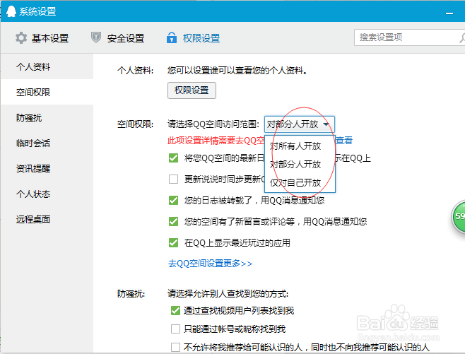
Task: Open the QQ空间访问范围 dropdown
Action: (300, 124)
